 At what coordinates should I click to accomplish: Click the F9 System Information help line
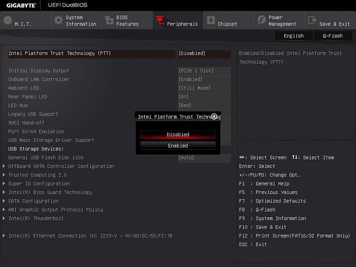[x=272, y=219]
